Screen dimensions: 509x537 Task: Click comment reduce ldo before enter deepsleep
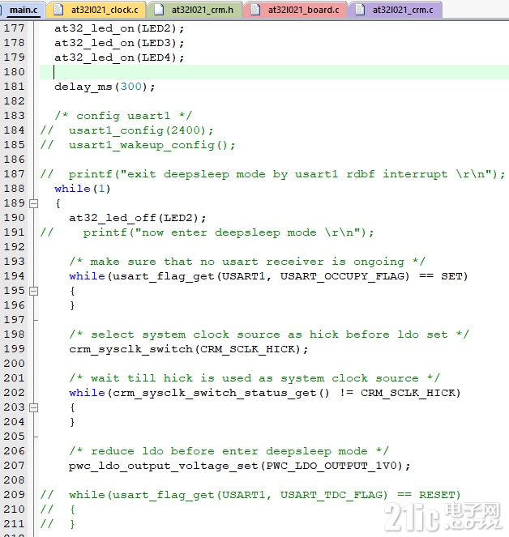(x=229, y=451)
